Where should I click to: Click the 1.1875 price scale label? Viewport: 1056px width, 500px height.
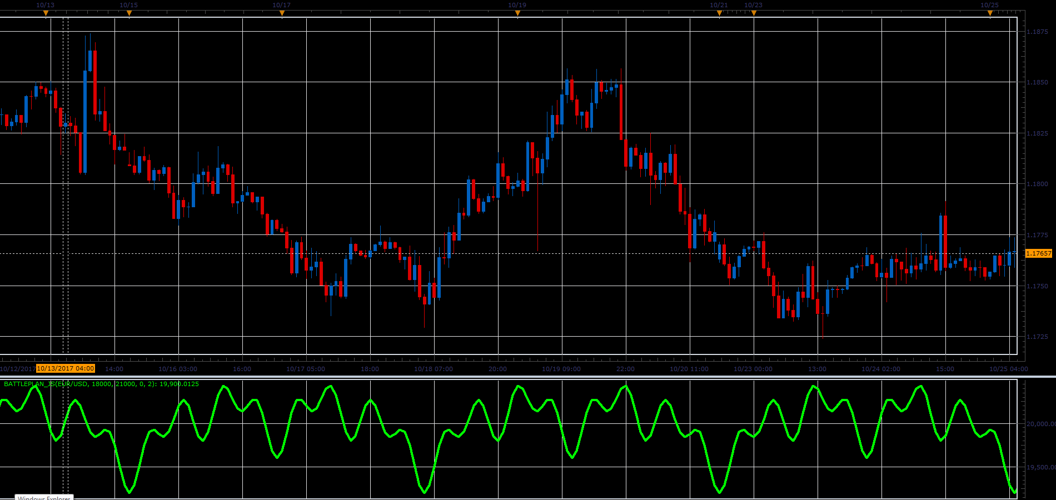tap(1037, 32)
